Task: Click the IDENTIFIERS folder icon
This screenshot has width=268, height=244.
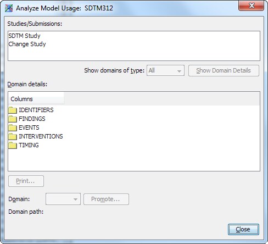Action: tap(13, 110)
